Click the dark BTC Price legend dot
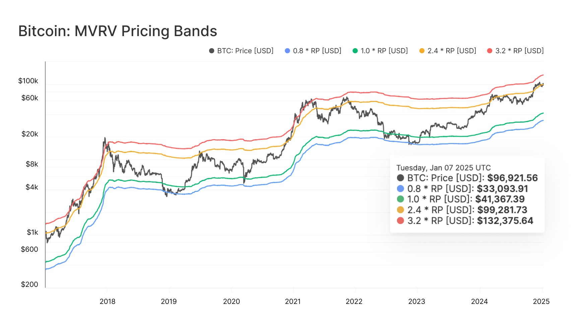The width and height of the screenshot is (585, 335). pos(211,51)
